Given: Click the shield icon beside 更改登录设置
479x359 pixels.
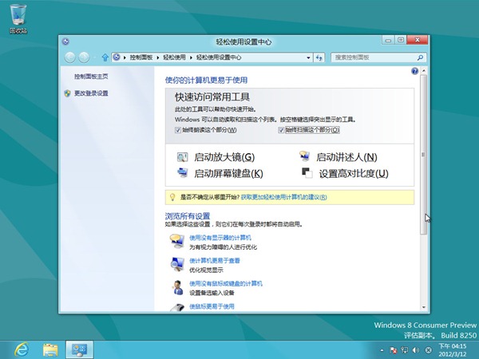Looking at the screenshot, I should pyautogui.click(x=67, y=93).
